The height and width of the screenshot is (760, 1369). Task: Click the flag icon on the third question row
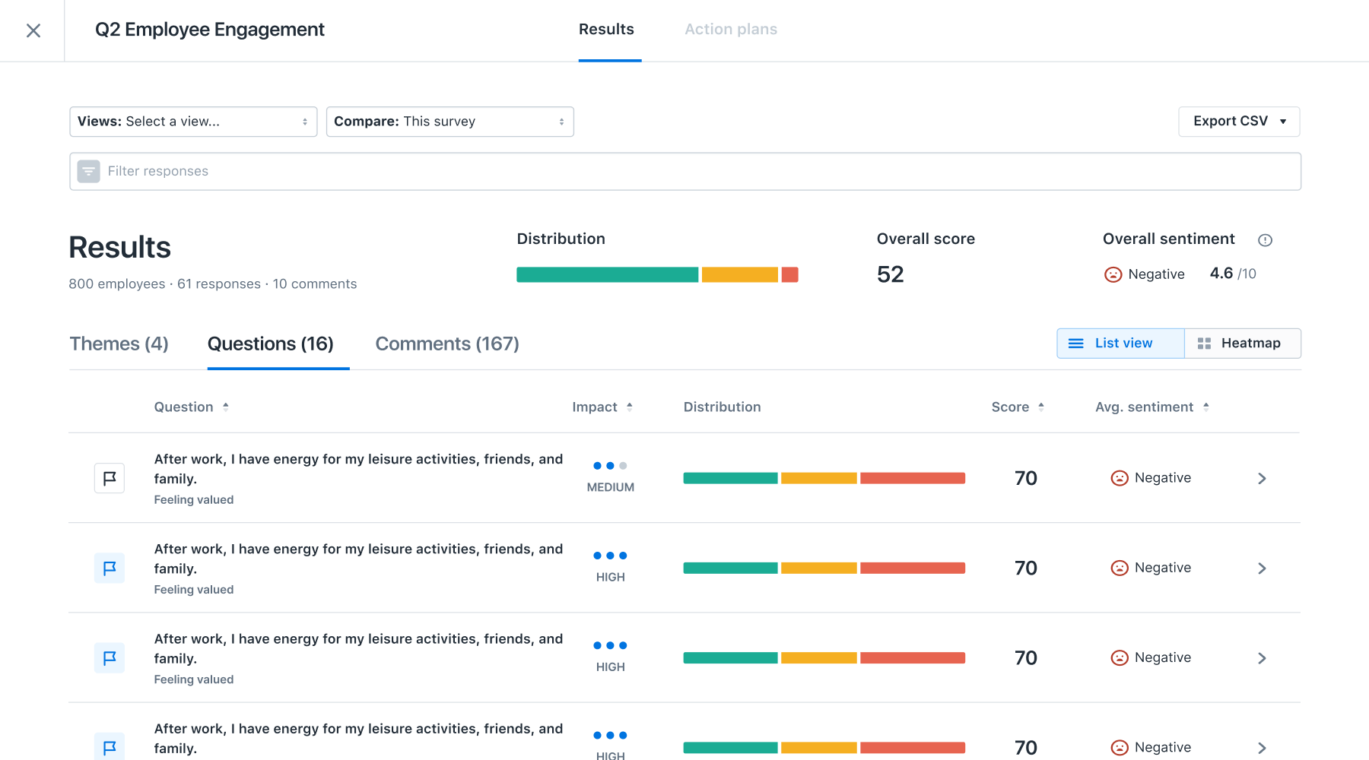110,657
